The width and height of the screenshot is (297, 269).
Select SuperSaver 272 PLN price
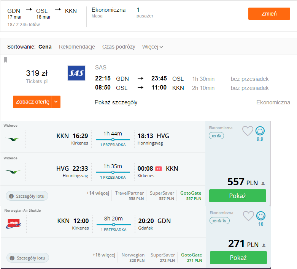point(163,258)
